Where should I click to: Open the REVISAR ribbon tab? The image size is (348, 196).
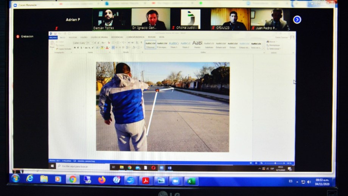pyautogui.click(x=151, y=38)
